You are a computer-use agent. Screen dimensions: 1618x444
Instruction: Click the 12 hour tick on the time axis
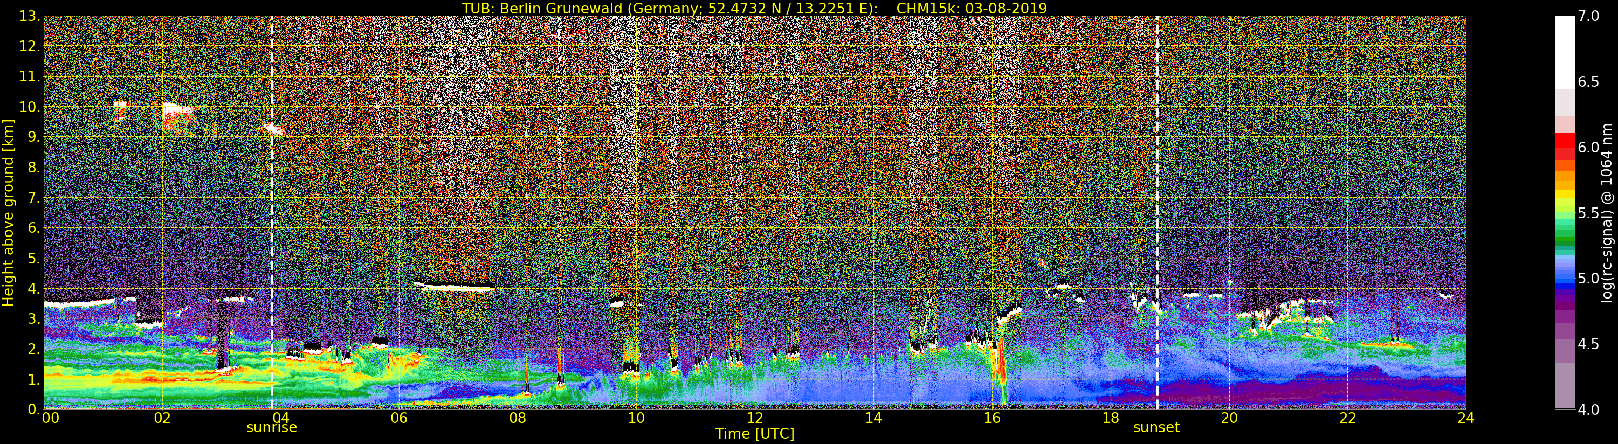point(754,418)
